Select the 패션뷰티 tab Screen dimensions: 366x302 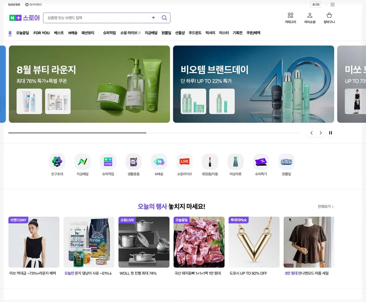[88, 33]
